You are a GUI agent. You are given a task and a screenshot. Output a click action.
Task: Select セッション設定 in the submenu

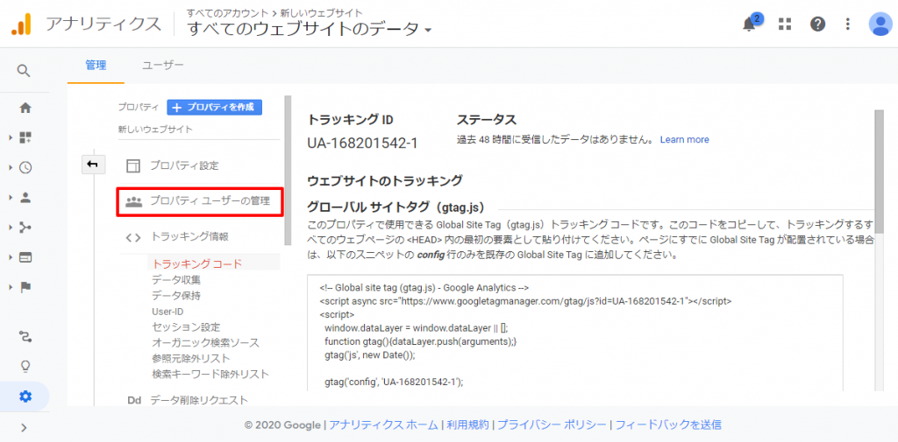(x=186, y=327)
